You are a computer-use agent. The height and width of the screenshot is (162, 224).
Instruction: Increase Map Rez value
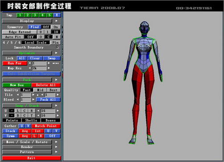click(x=49, y=68)
